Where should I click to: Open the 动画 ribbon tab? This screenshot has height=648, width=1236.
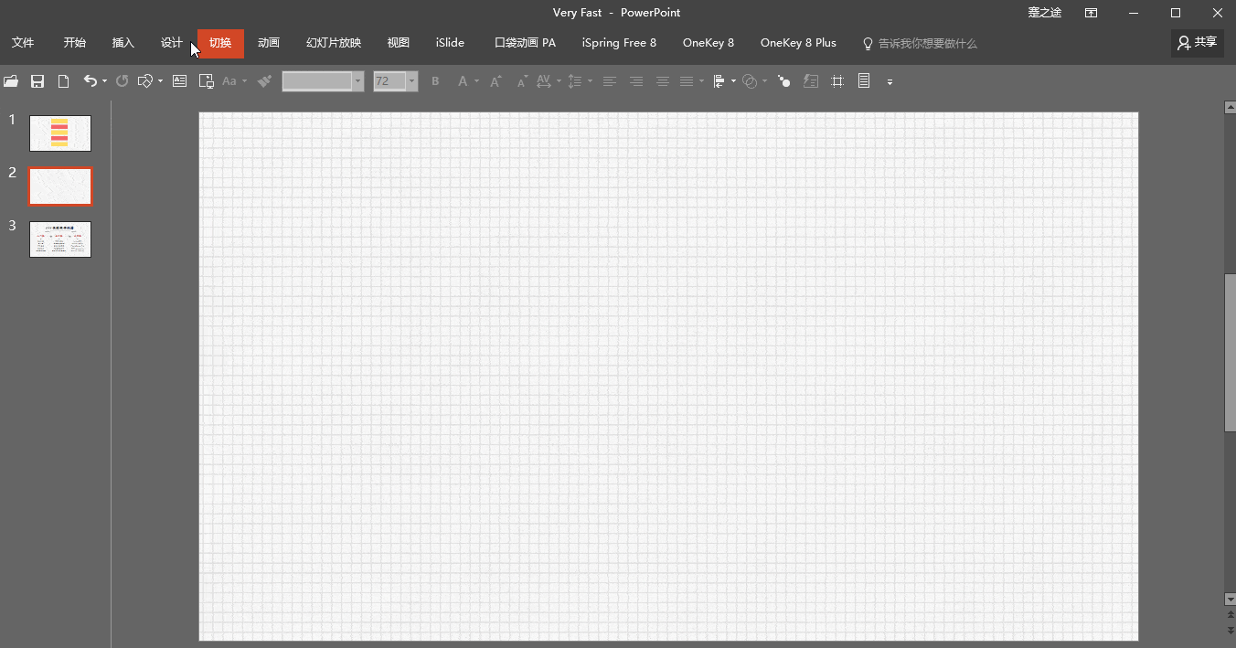pos(269,43)
